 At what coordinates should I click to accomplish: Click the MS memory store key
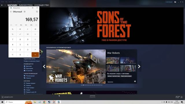click(x=31, y=25)
